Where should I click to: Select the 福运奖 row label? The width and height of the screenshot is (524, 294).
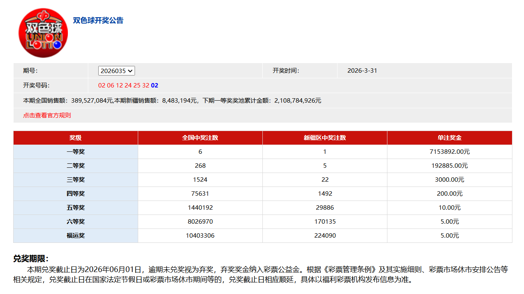pyautogui.click(x=75, y=236)
